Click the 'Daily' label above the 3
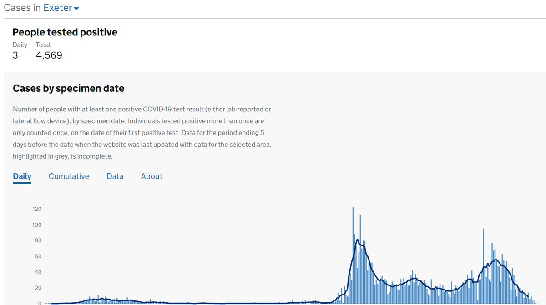This screenshot has width=546, height=305. (x=20, y=45)
